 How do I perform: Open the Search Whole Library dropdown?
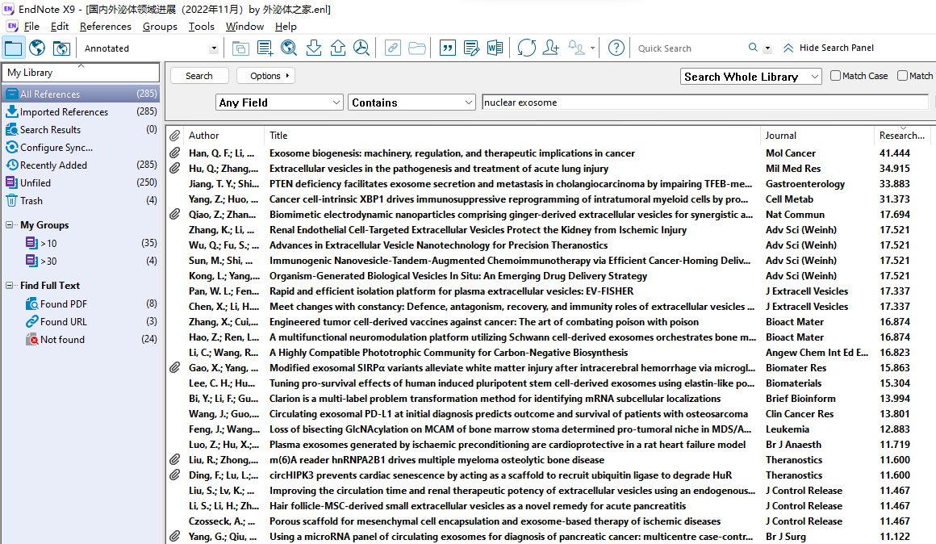pos(751,77)
